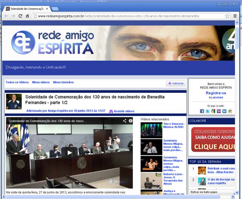242x199 pixels.
Task: Click the video title heading text
Action: click(95, 100)
